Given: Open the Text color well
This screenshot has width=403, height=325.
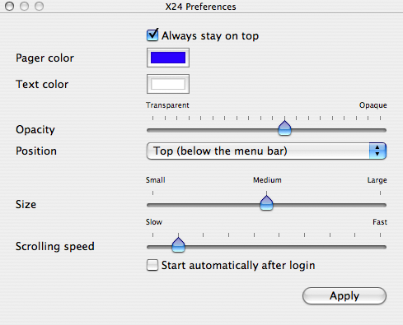Looking at the screenshot, I should click(x=168, y=84).
